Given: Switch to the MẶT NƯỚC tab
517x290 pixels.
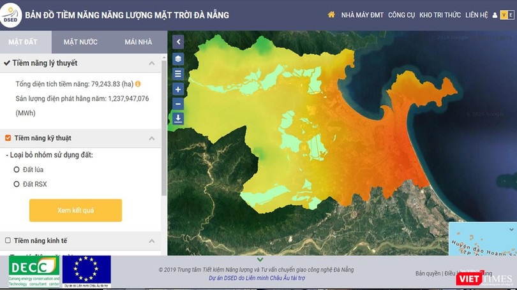Looking at the screenshot, I should click(x=80, y=42).
